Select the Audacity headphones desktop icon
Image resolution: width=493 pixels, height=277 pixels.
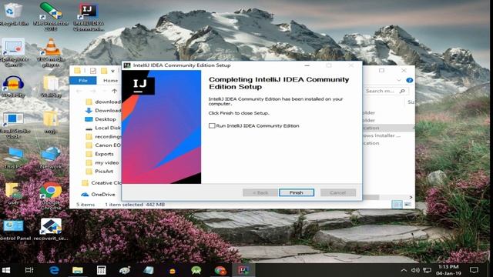13,87
